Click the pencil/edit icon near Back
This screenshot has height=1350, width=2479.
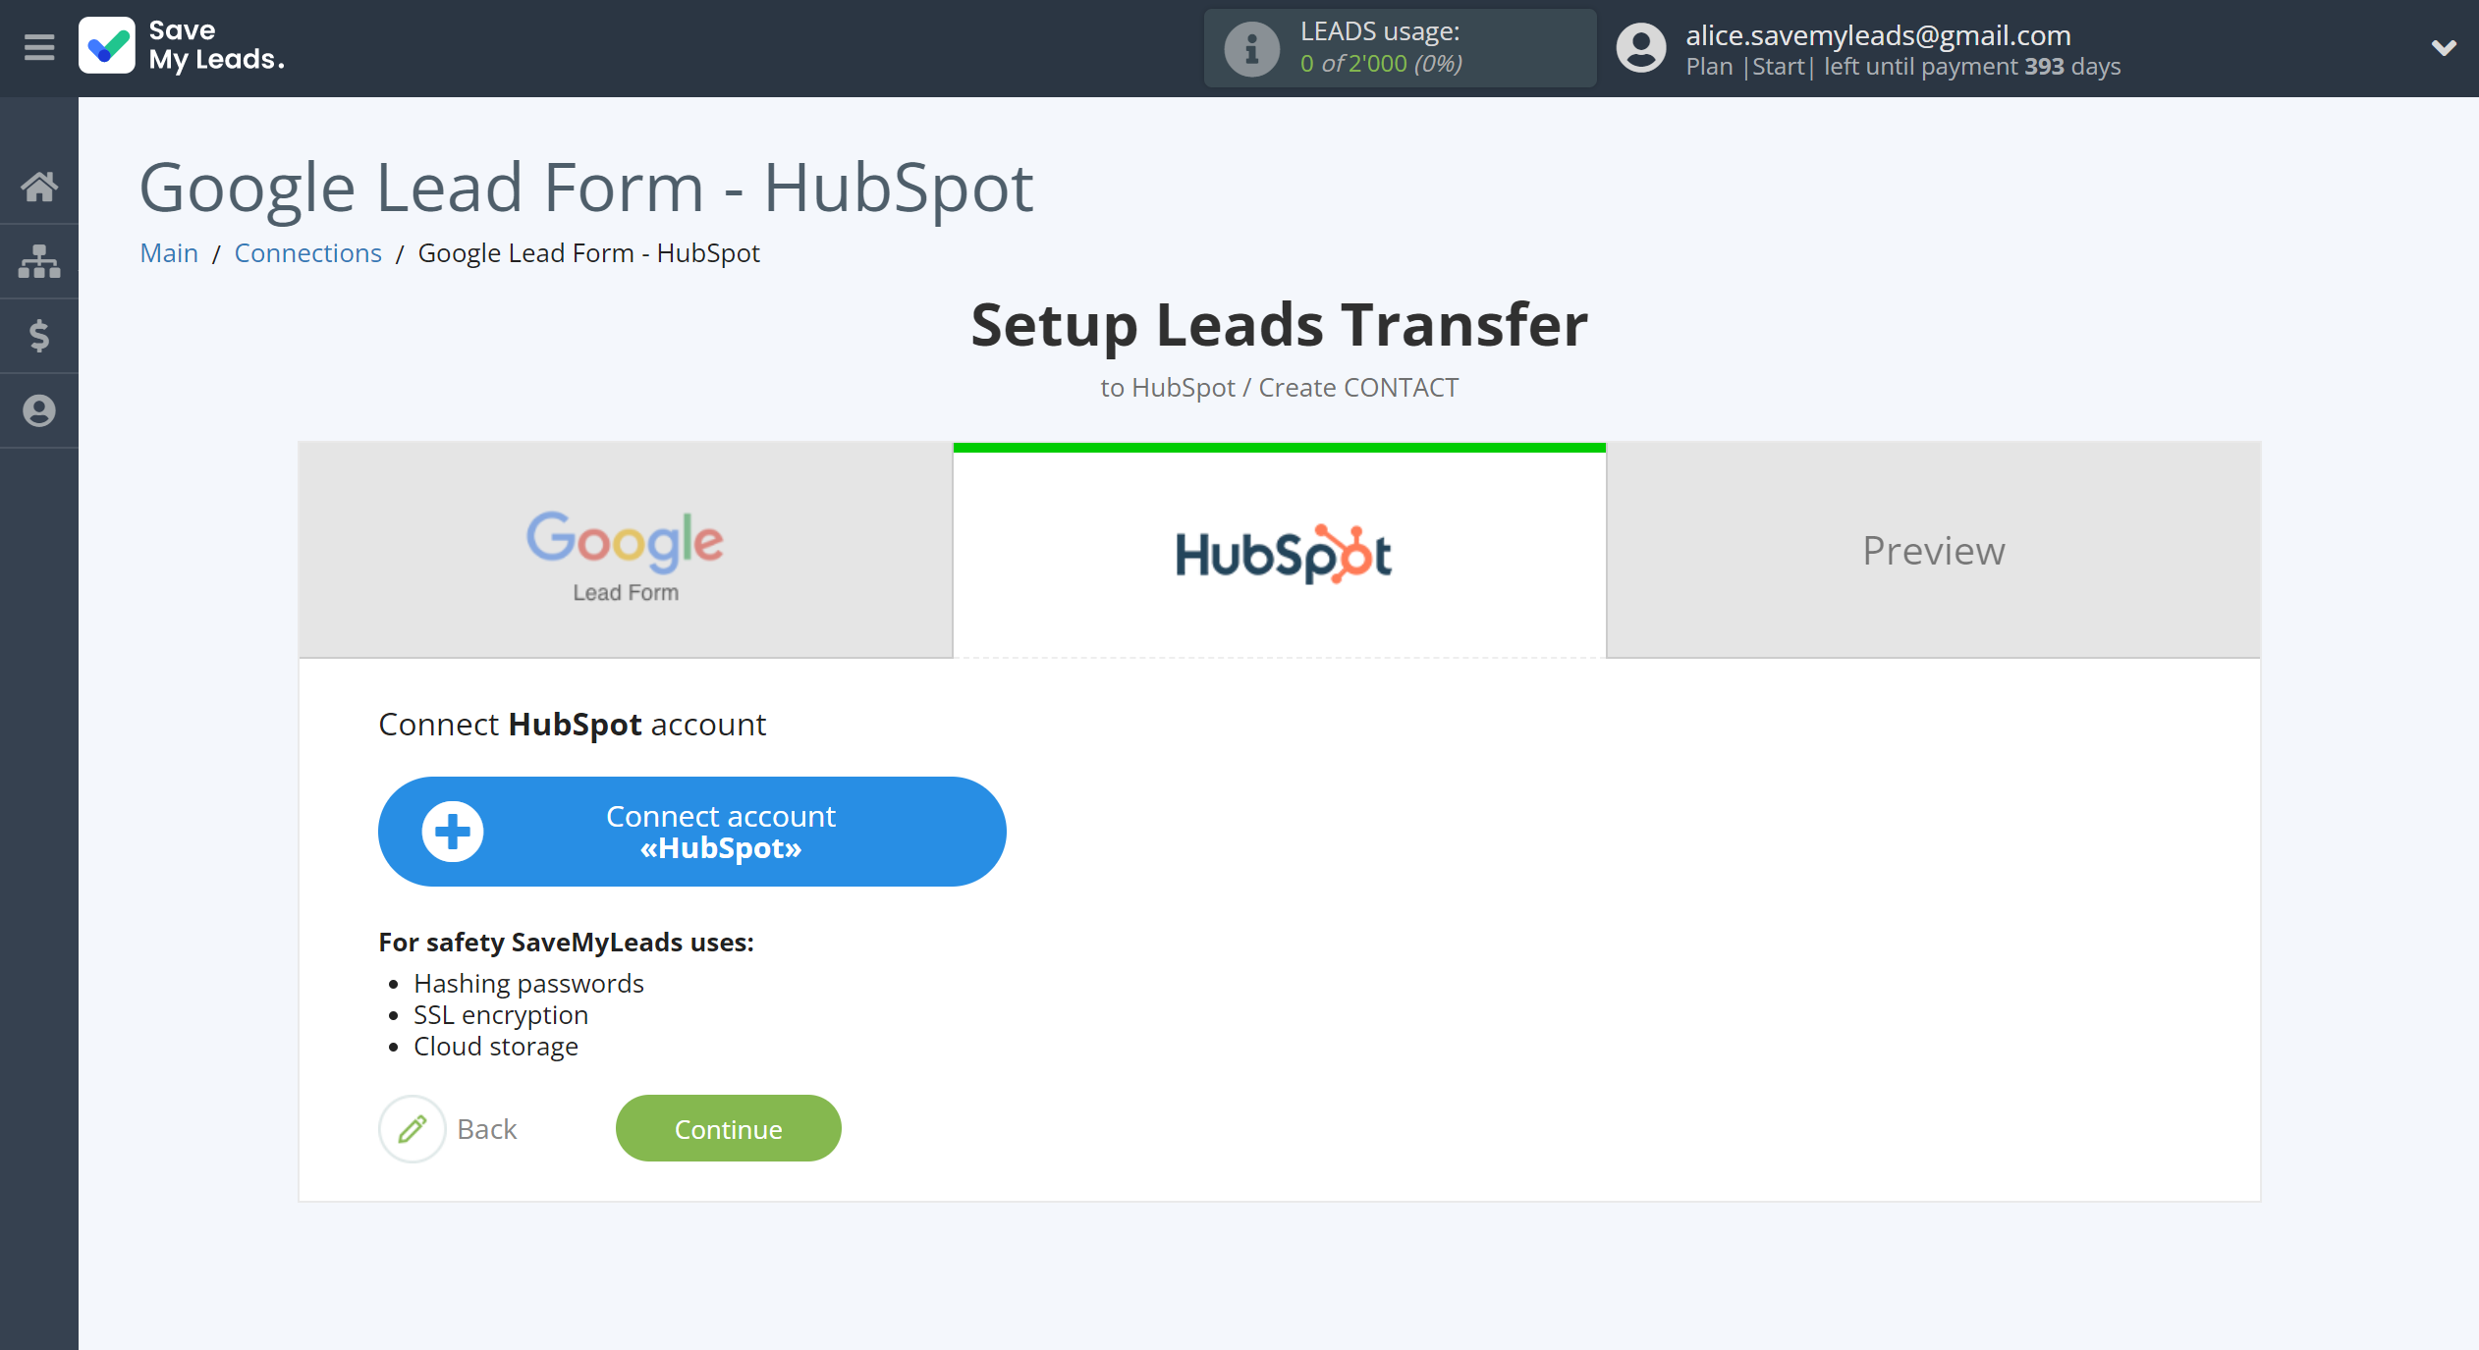(x=411, y=1127)
